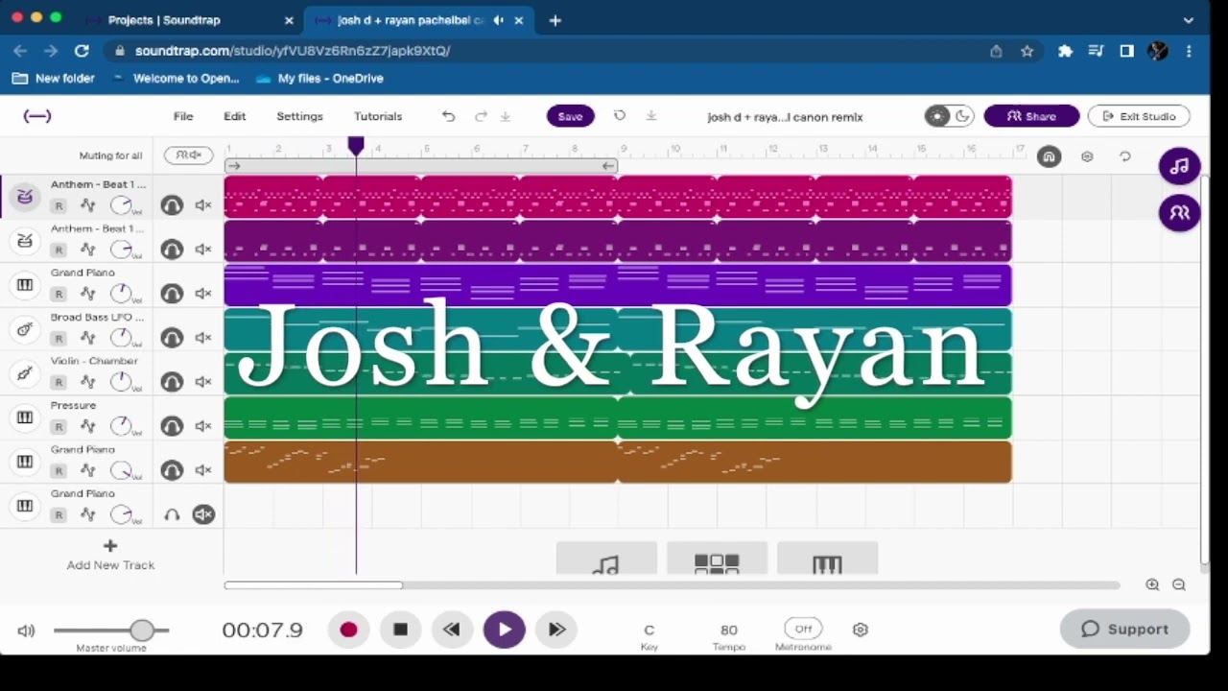Toggle the snap magnet button above timeline
The height and width of the screenshot is (691, 1228).
(x=1049, y=156)
